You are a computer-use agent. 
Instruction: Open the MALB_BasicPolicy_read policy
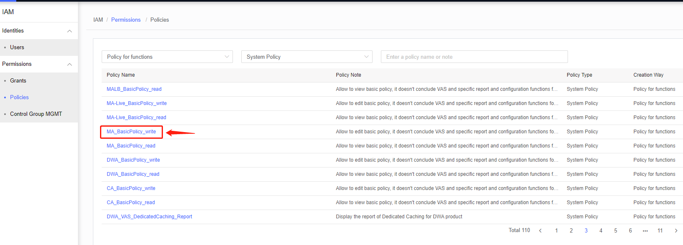tap(134, 89)
